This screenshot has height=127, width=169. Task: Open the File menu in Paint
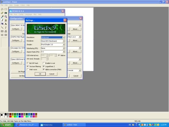pyautogui.click(x=2, y=5)
